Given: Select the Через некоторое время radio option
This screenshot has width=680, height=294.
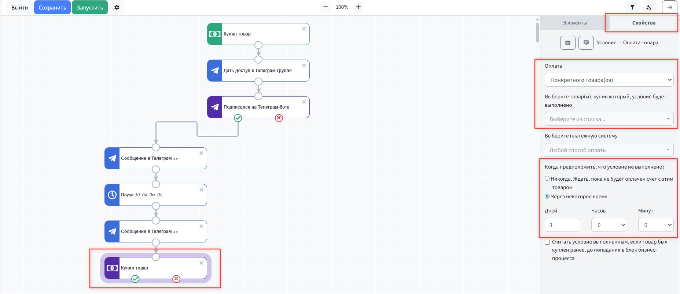Looking at the screenshot, I should (x=547, y=196).
